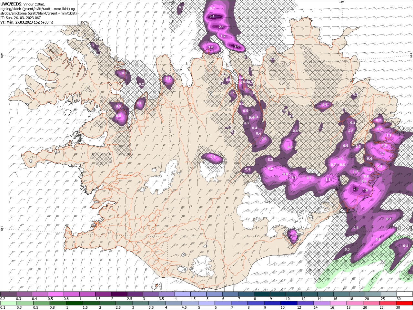
Task: Click the 0.7 snow value on the central glacier
Action: [213, 156]
